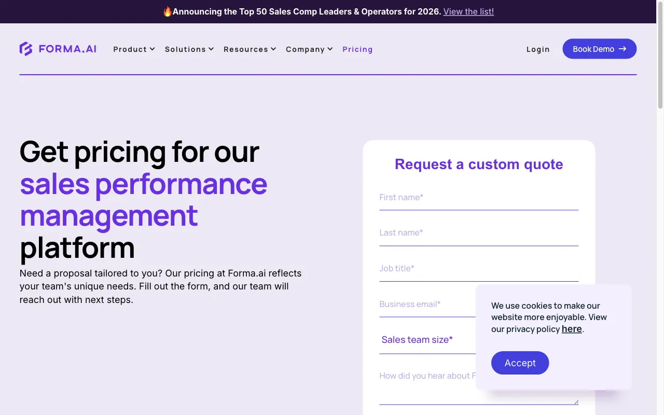This screenshot has width=664, height=415.
Task: Click the Last name field
Action: pyautogui.click(x=479, y=234)
